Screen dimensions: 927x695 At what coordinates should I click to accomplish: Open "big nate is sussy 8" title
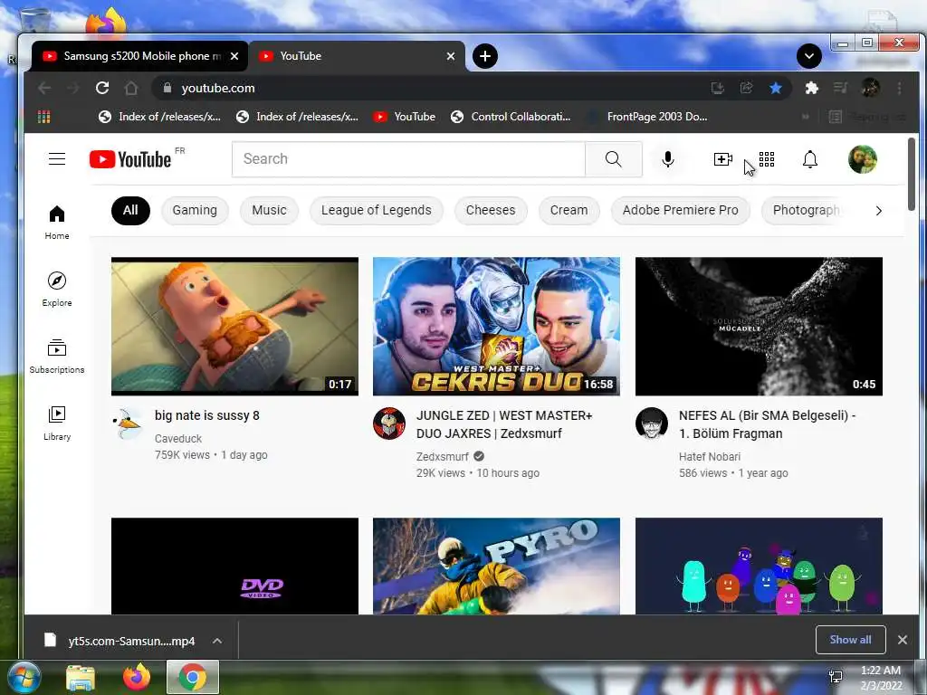(207, 415)
